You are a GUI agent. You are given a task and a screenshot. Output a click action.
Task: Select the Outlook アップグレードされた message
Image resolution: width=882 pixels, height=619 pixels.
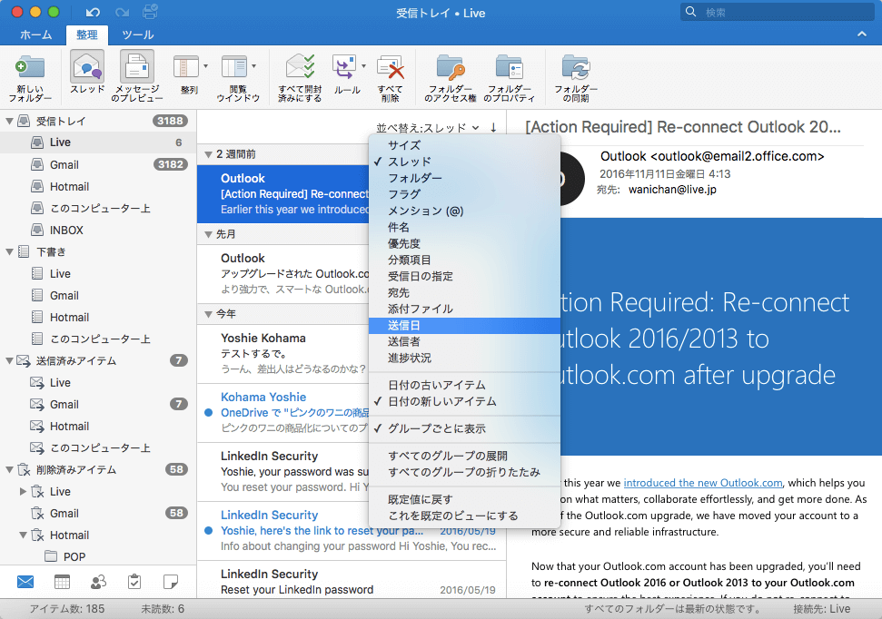283,274
